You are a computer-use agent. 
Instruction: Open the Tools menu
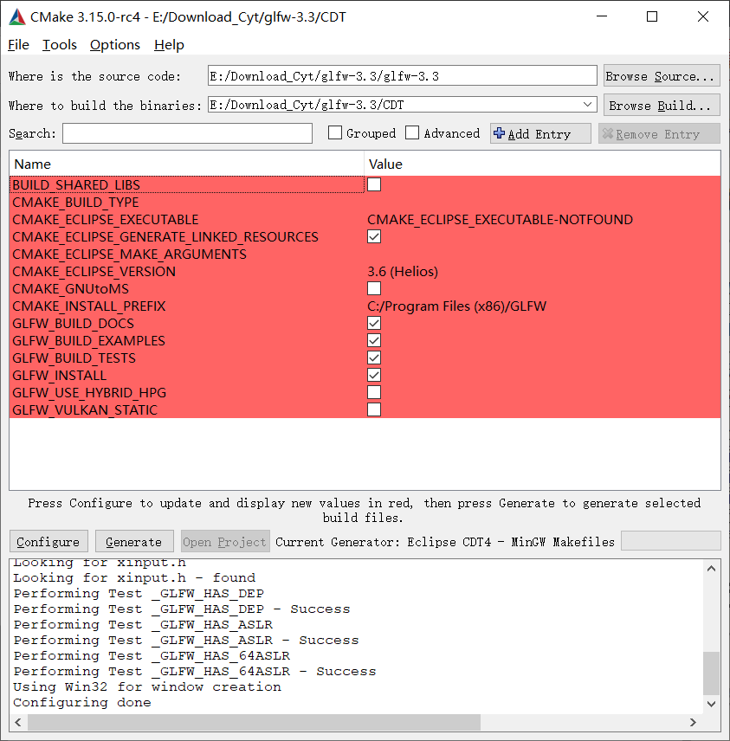click(59, 44)
